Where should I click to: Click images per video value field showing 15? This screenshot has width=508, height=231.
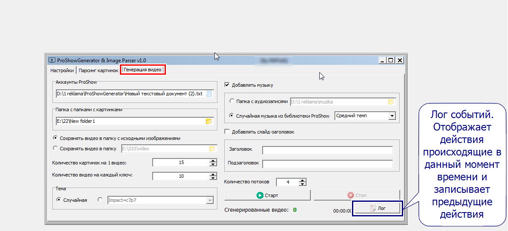coord(181,162)
